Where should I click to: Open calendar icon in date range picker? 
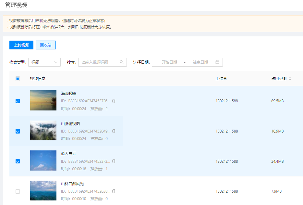click(x=217, y=62)
